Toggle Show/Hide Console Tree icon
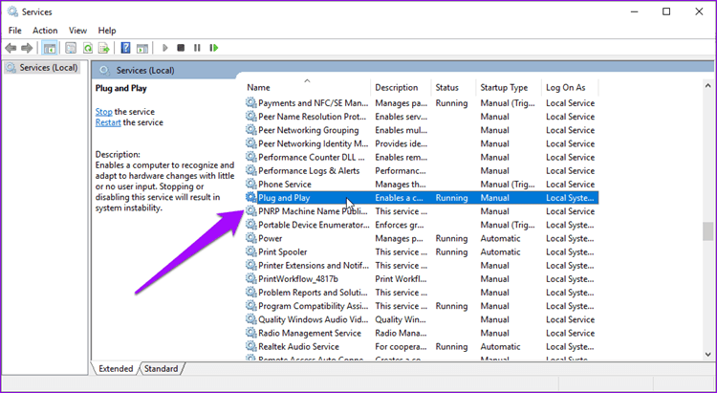Screen dimensions: 717x393 pyautogui.click(x=50, y=48)
